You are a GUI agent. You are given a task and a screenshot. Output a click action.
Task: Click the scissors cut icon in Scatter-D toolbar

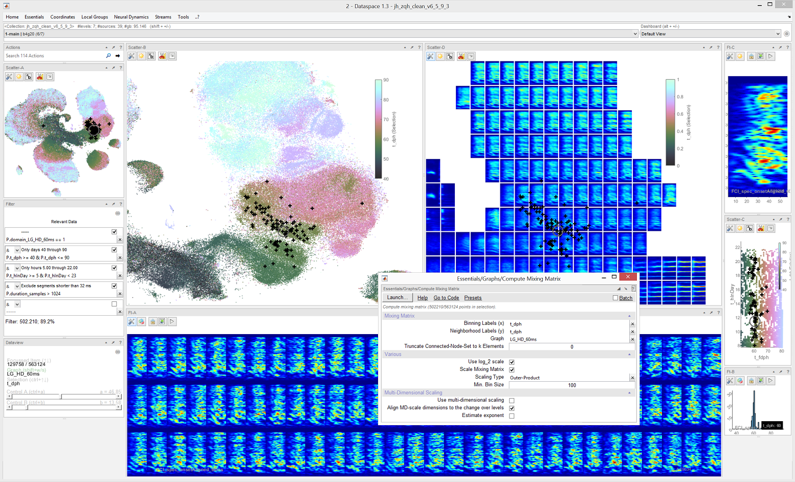(x=461, y=56)
